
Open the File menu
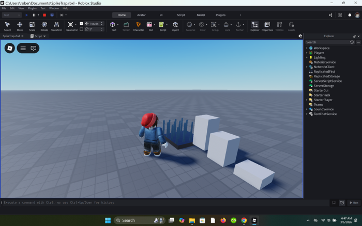pyautogui.click(x=4, y=8)
